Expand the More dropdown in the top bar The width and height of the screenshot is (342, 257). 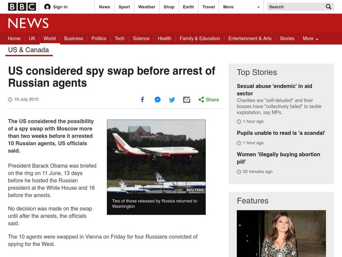click(x=239, y=7)
